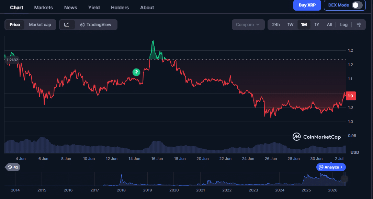Choose the 1W time range
The width and height of the screenshot is (373, 199).
point(291,25)
